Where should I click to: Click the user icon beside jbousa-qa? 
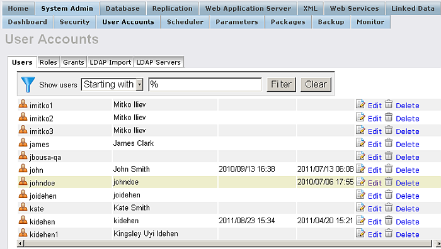click(x=23, y=155)
